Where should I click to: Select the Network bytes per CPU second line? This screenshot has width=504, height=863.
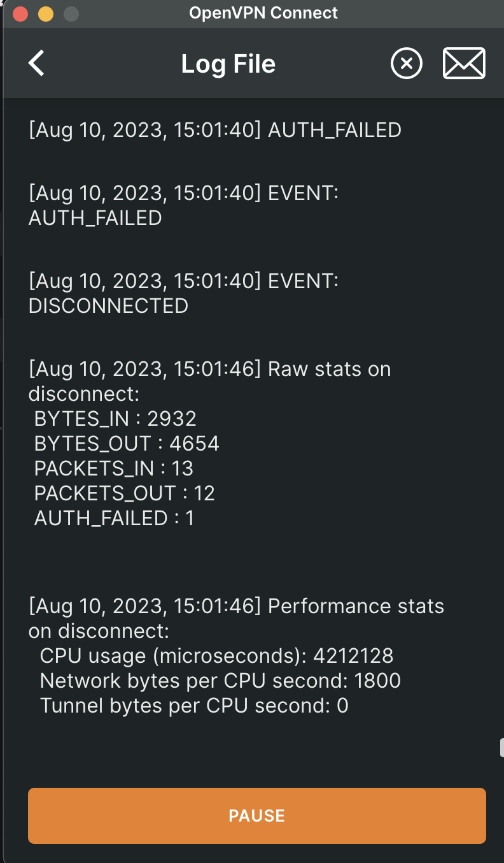[220, 681]
